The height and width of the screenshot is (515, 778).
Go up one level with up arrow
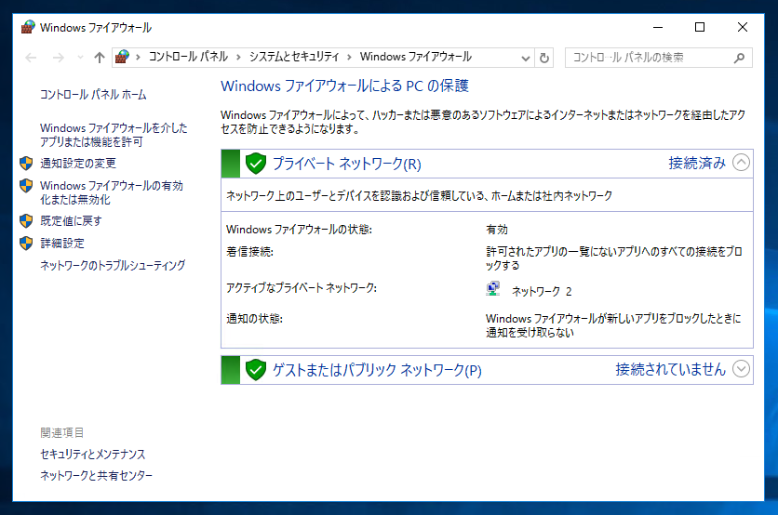(100, 58)
